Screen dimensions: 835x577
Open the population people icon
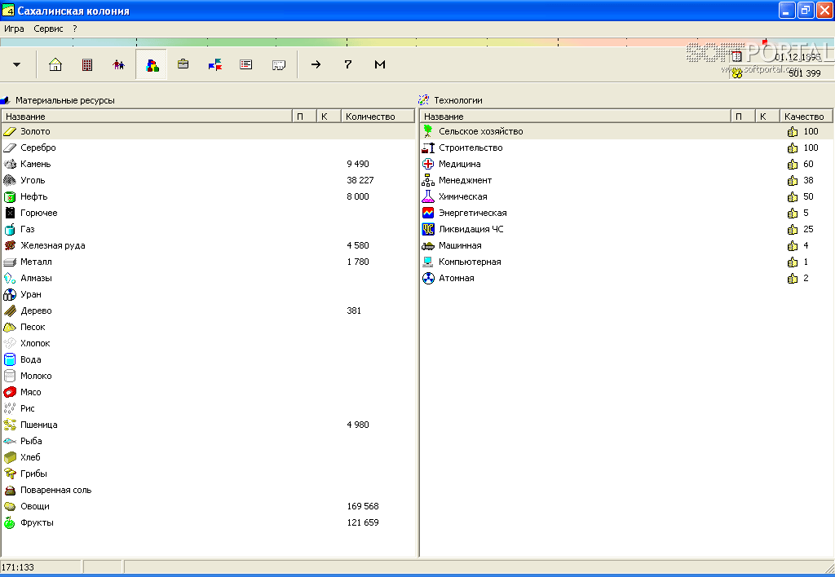tap(119, 64)
